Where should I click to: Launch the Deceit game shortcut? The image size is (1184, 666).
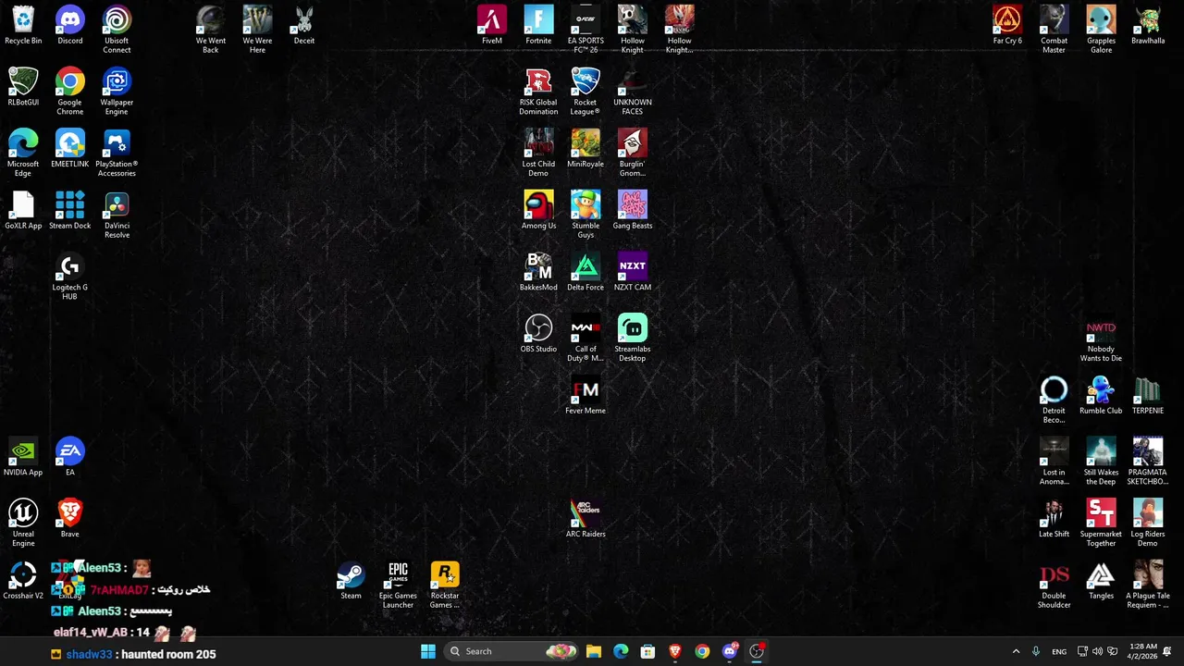[304, 25]
